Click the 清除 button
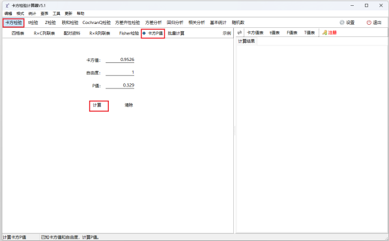Viewport: 389px width, 241px height. pyautogui.click(x=129, y=105)
